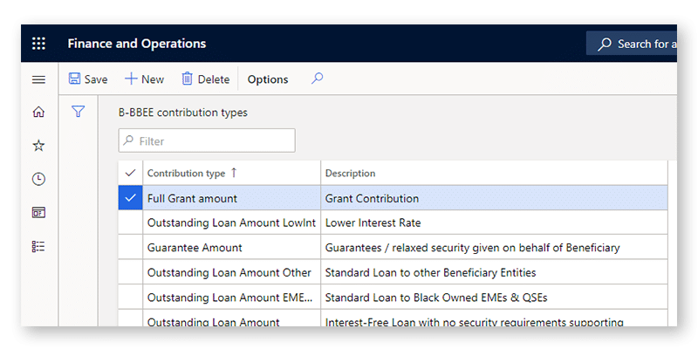Viewport: 698px width, 349px height.
Task: Open Favorites star in sidebar
Action: [x=38, y=146]
